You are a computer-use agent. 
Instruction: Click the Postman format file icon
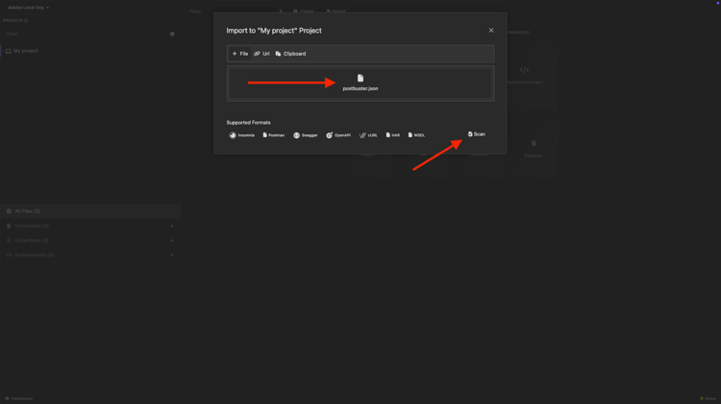tap(265, 135)
